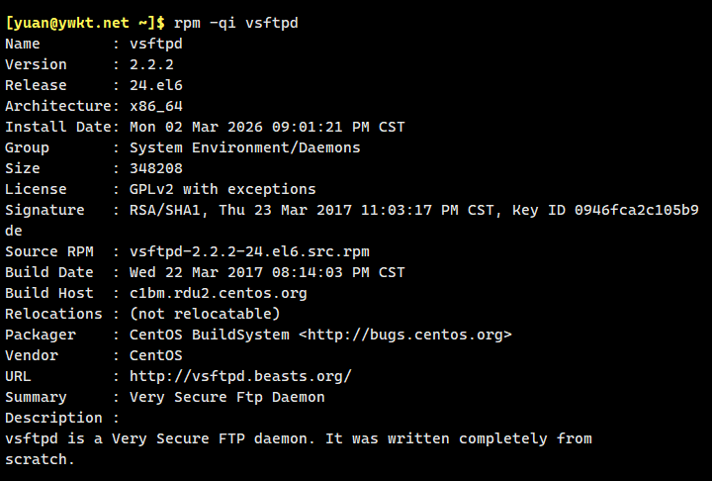Click the build host c1bm.rdu2.centos.org
This screenshot has width=712, height=481.
pyautogui.click(x=218, y=293)
